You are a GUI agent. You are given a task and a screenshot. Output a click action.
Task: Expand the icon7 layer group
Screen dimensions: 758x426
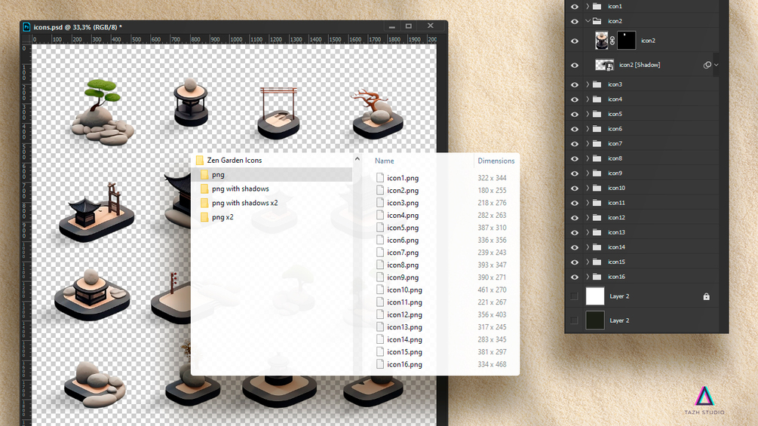588,143
